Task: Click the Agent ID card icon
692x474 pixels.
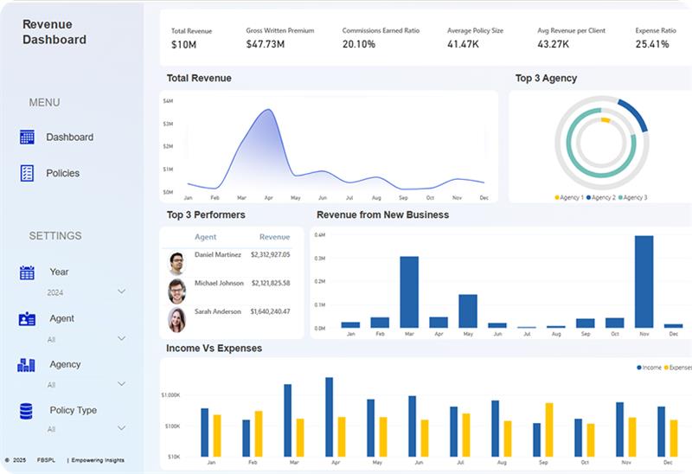Action: click(27, 319)
